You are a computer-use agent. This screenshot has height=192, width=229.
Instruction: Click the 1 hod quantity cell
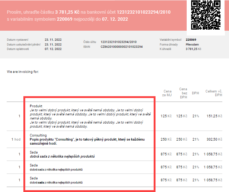click(x=16, y=139)
